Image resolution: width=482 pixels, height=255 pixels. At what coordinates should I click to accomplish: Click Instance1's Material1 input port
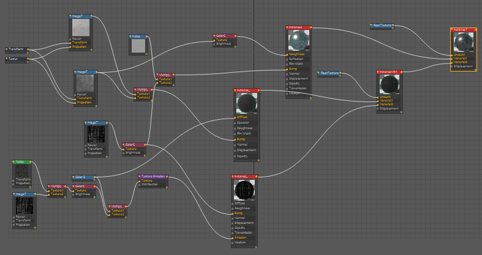452,58
